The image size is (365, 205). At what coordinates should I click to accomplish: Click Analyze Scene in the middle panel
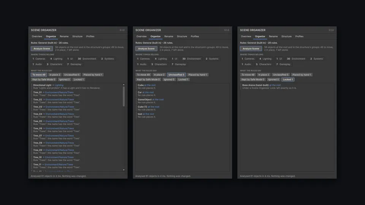pos(146,49)
